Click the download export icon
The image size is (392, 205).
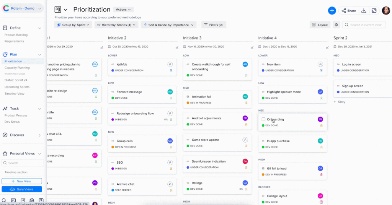[364, 11]
